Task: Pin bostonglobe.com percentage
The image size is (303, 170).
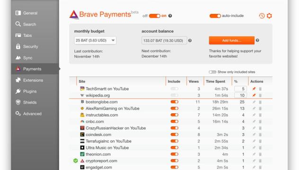Action: tap(254, 102)
